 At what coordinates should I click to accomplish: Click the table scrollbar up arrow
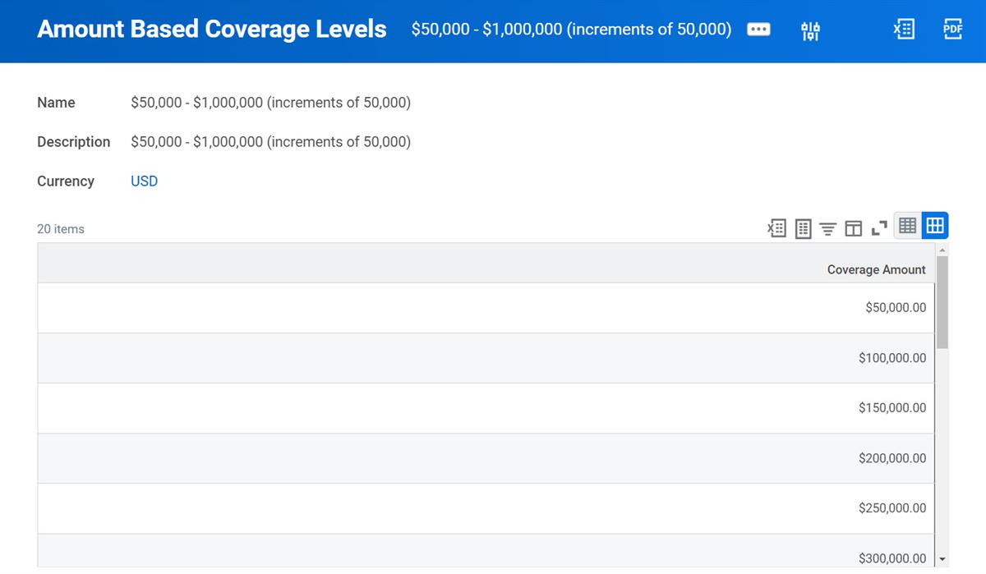coord(942,249)
